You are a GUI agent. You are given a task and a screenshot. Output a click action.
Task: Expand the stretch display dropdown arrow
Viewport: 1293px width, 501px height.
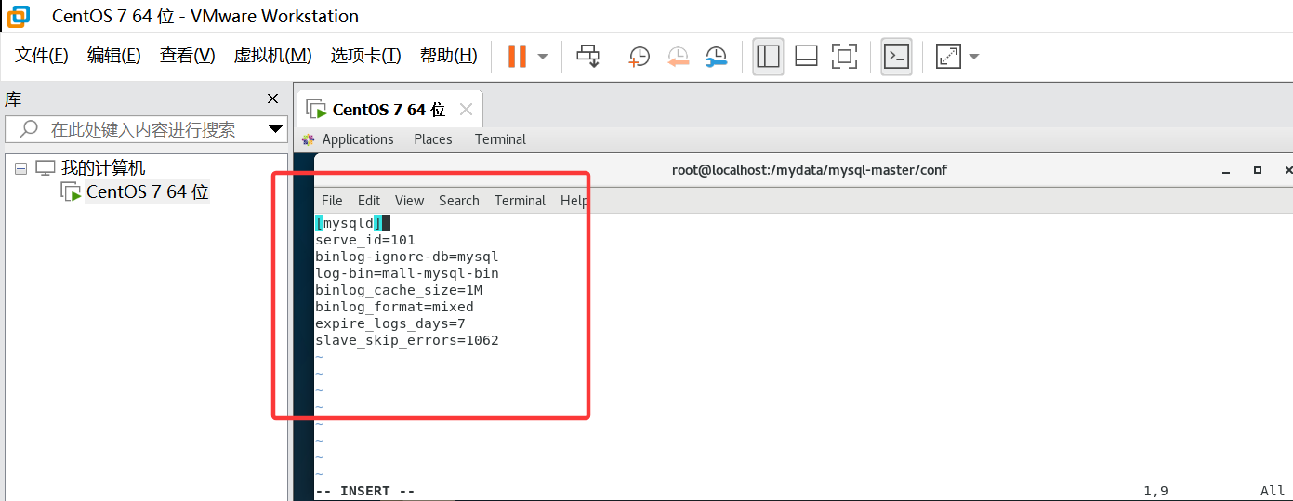pos(973,57)
